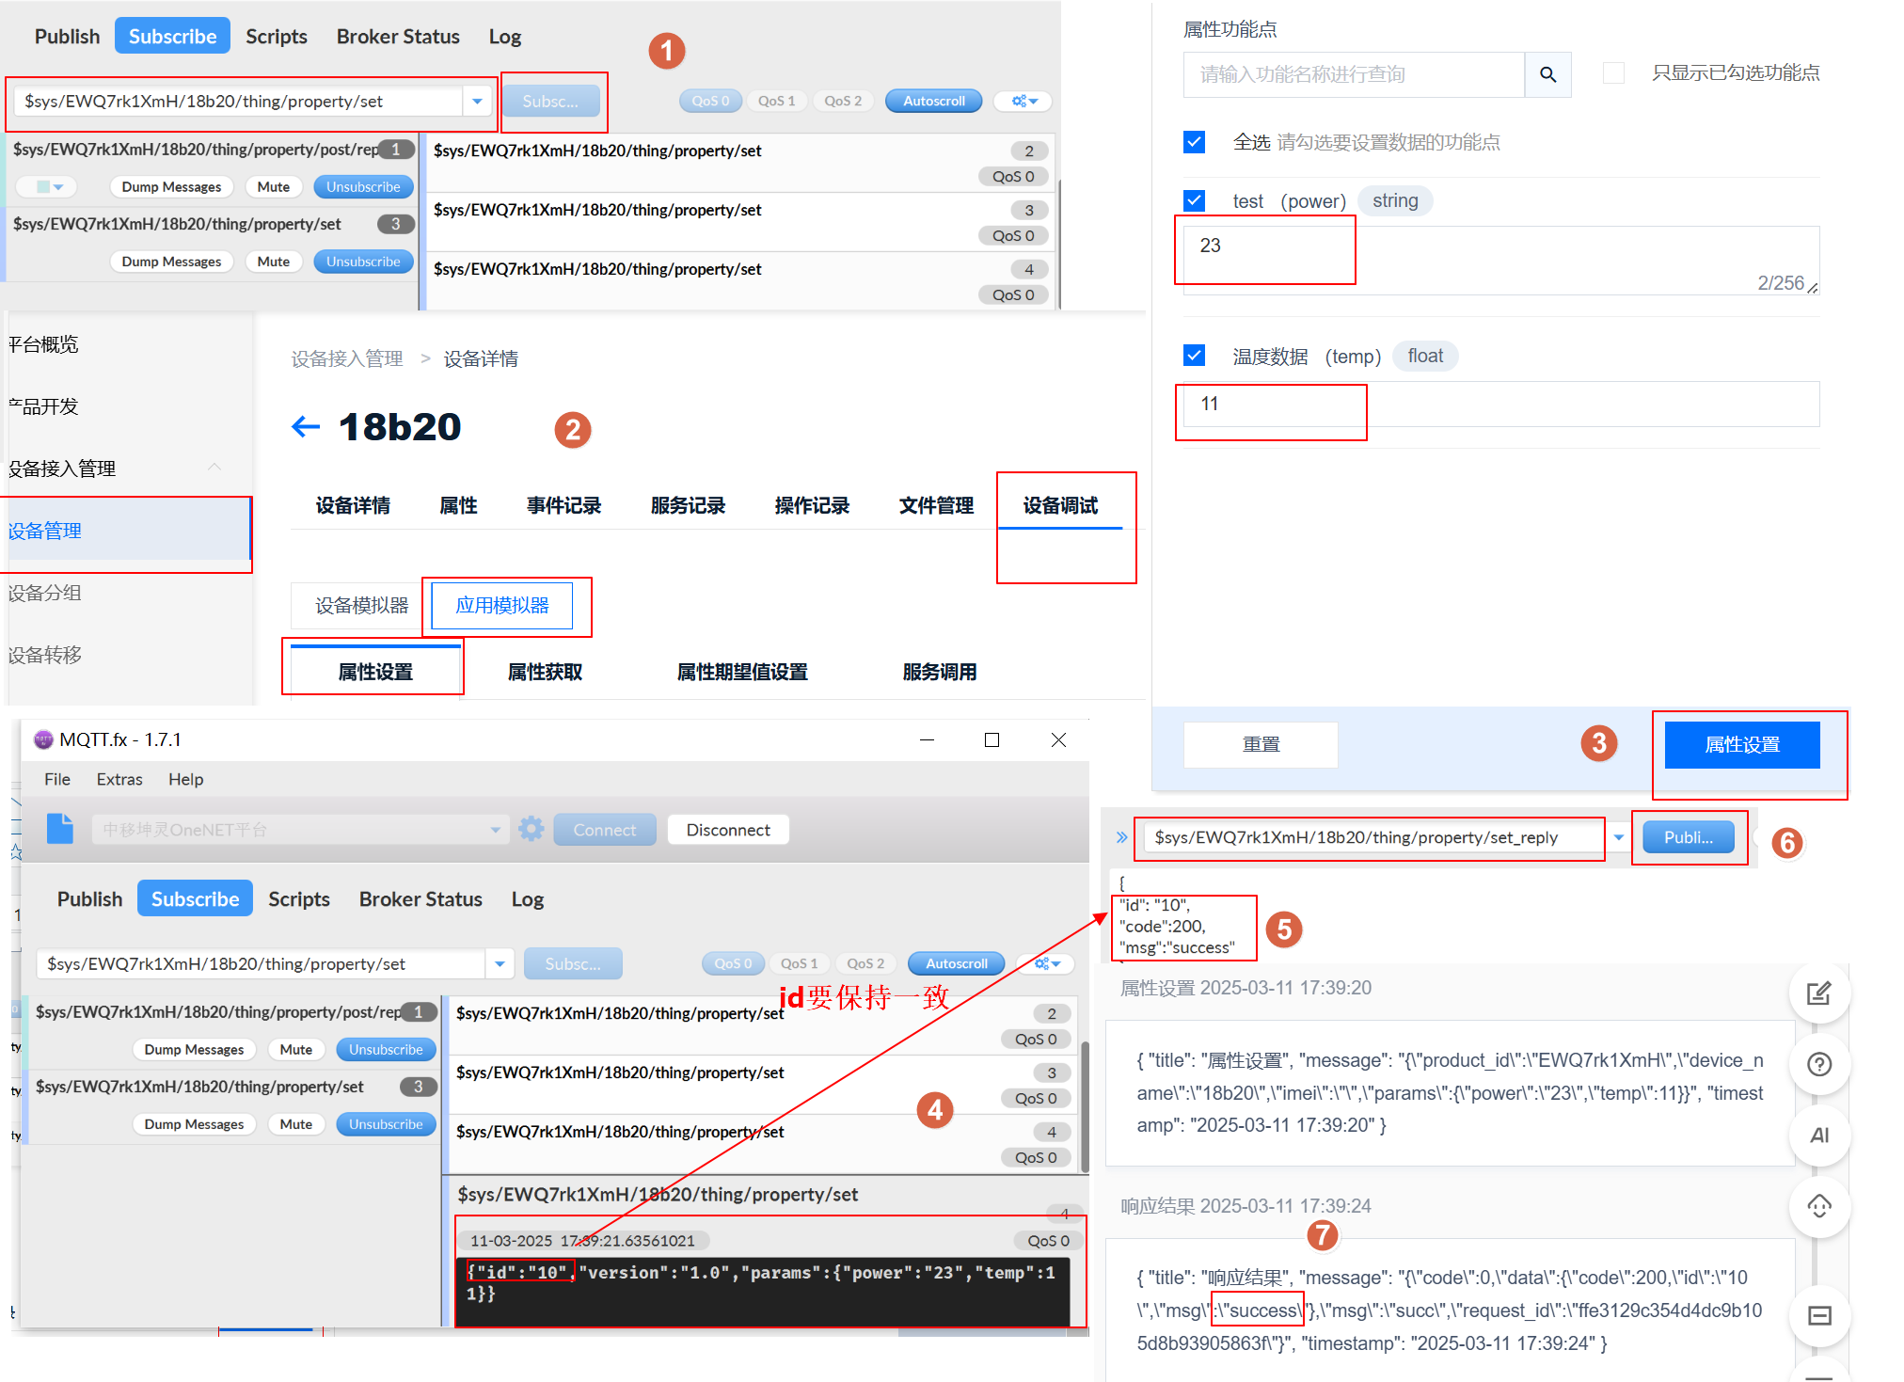Collapse the 设备接入管理 sidebar section
Viewport: 1904px width, 1382px height.
click(214, 468)
